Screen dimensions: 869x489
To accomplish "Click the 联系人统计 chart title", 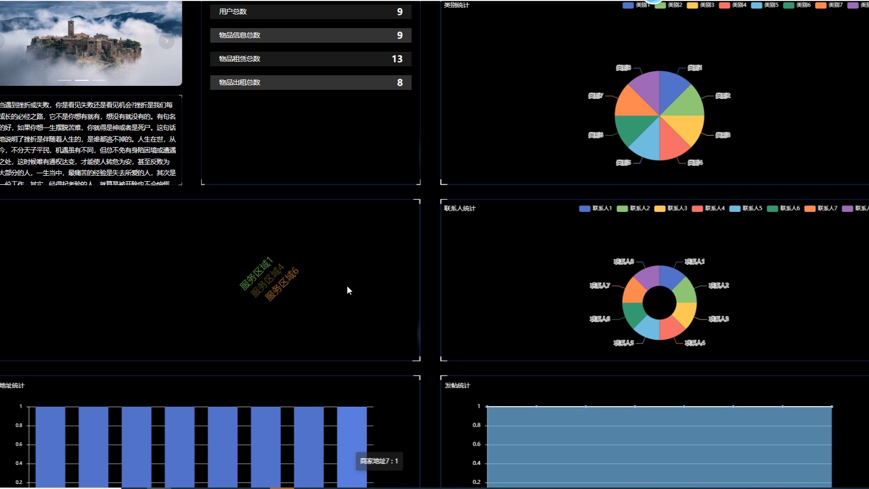I will pos(459,208).
